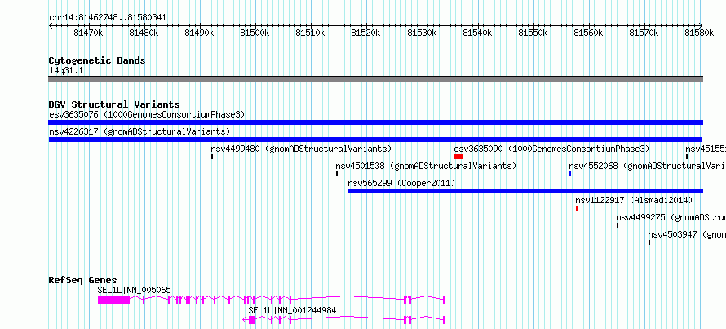This screenshot has width=726, height=329.
Task: Click the red esv3635090 variant block
Action: [458, 157]
